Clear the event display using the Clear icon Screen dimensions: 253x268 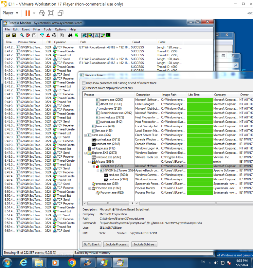34,35
